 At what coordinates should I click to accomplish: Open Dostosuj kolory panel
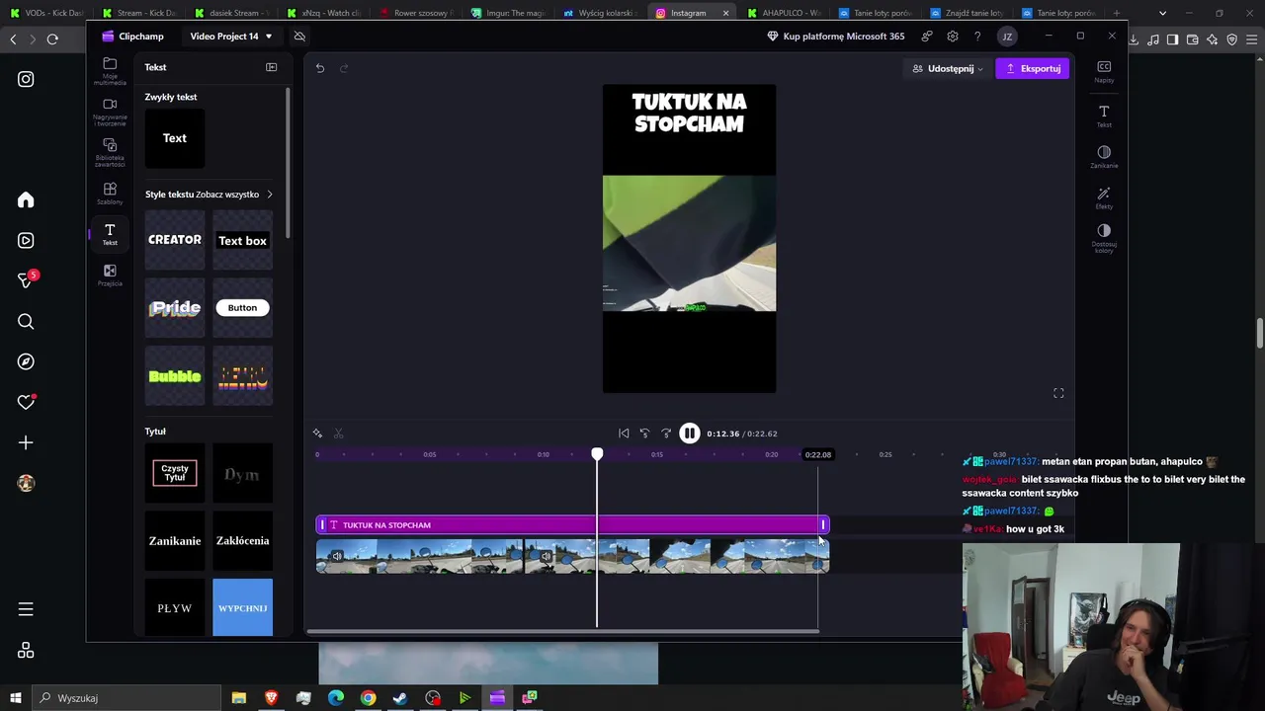[x=1104, y=238]
